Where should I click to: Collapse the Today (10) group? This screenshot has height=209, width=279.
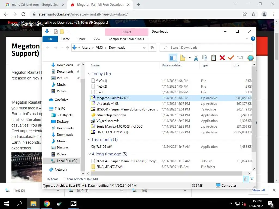coord(89,74)
